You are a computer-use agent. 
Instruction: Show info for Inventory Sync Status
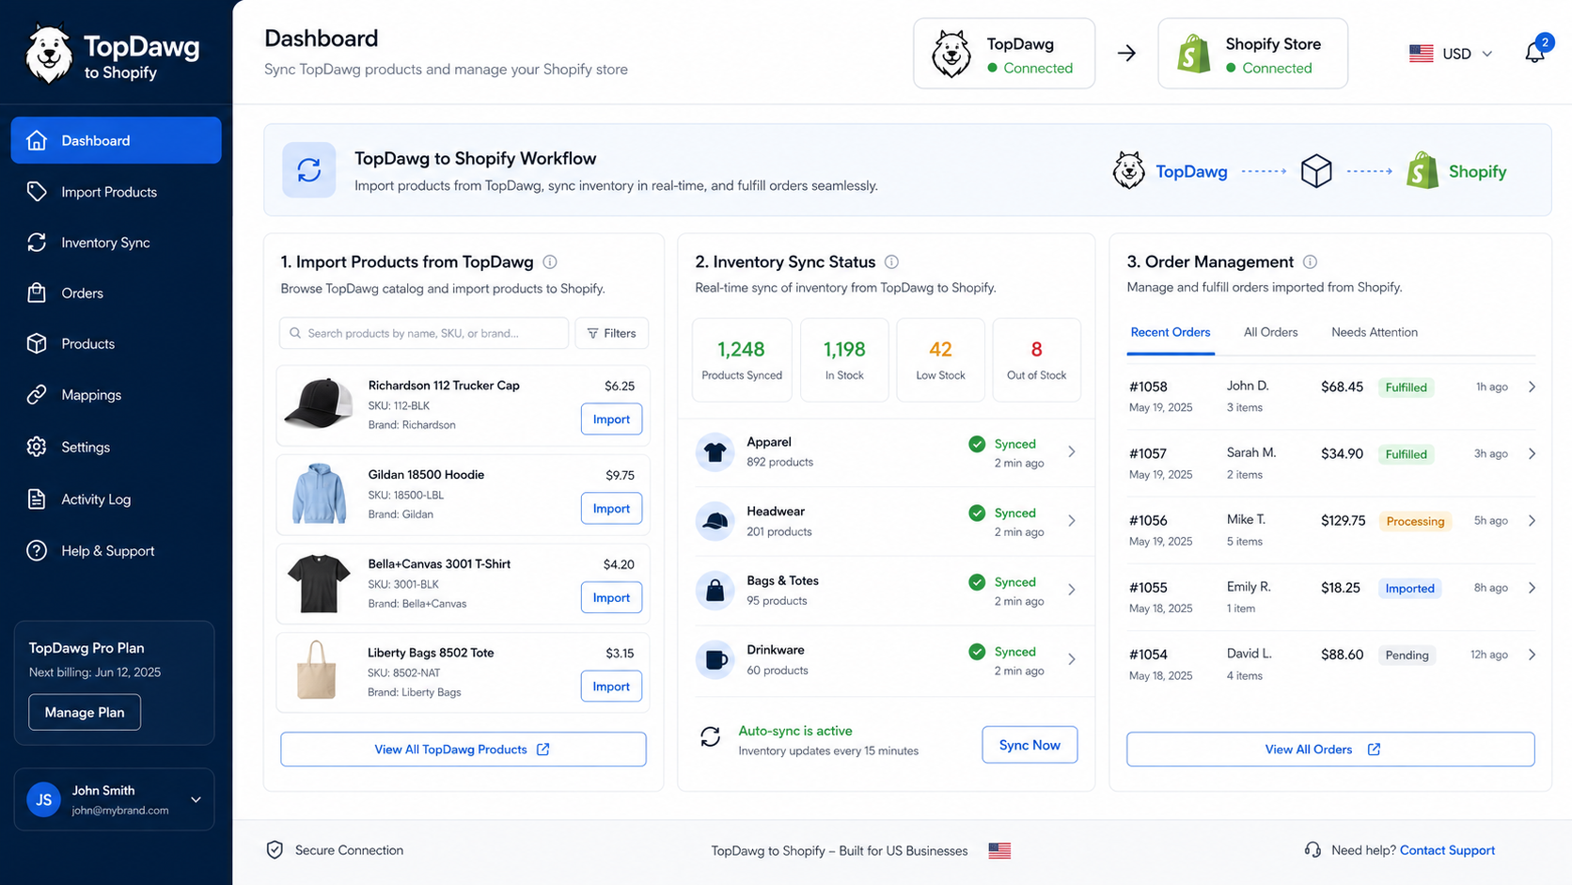point(891,262)
